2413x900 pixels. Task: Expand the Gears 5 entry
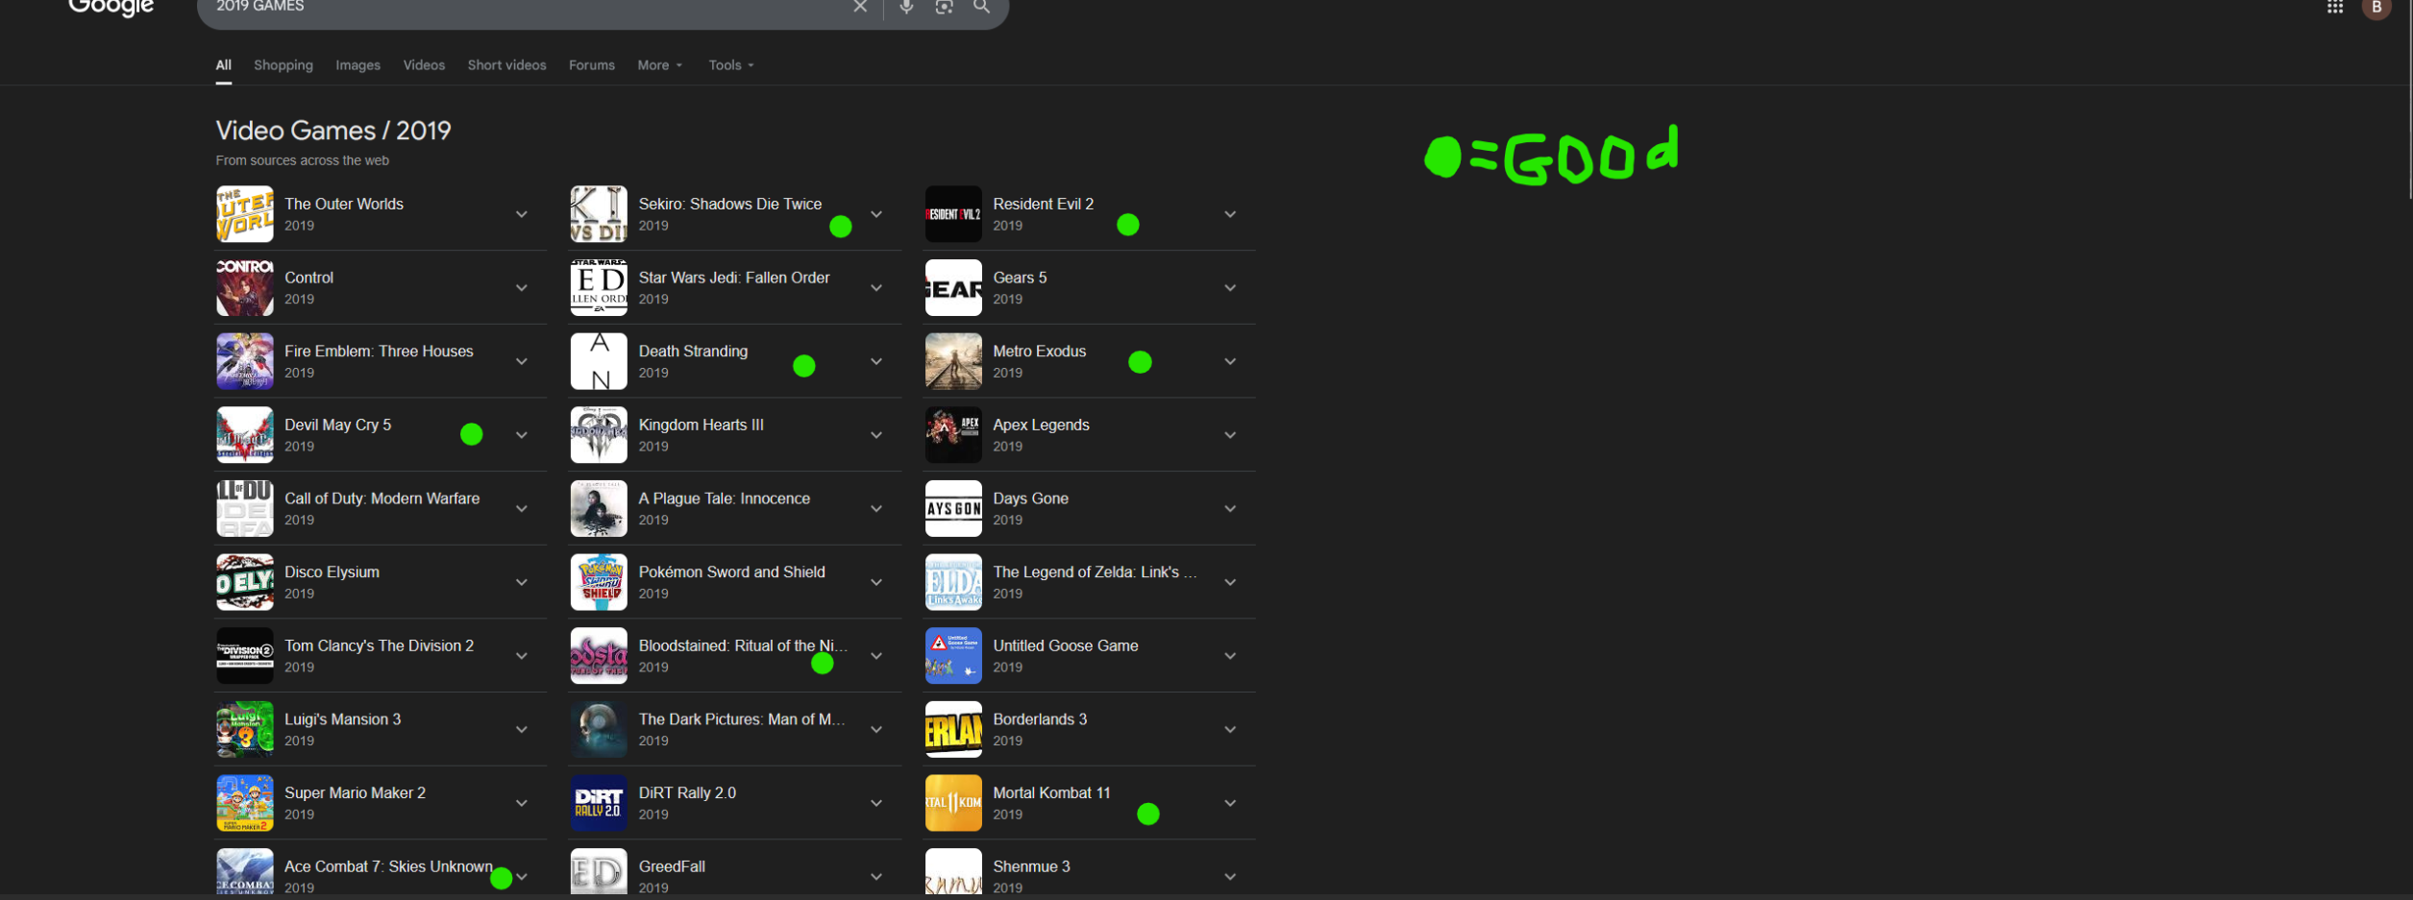pos(1230,288)
